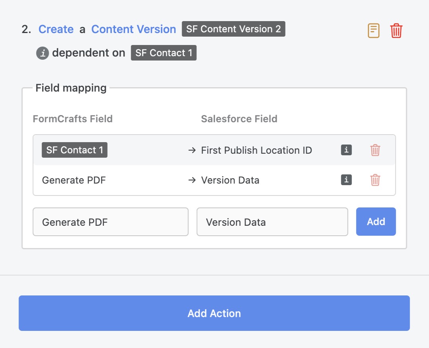The width and height of the screenshot is (429, 348).
Task: Open the notes icon for action 2
Action: 373,30
